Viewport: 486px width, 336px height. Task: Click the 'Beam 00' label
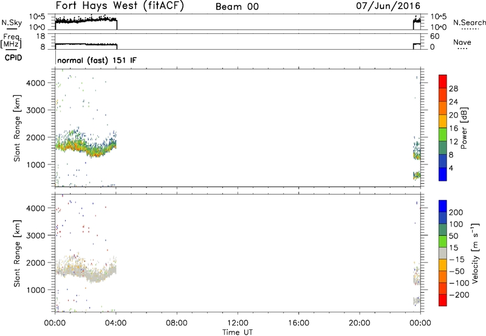pyautogui.click(x=237, y=7)
